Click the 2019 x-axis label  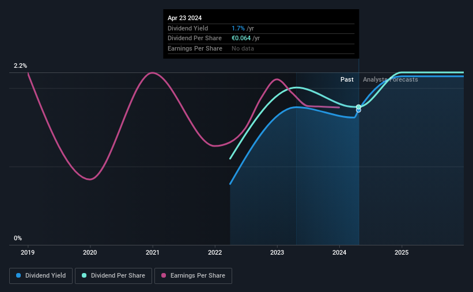28,252
